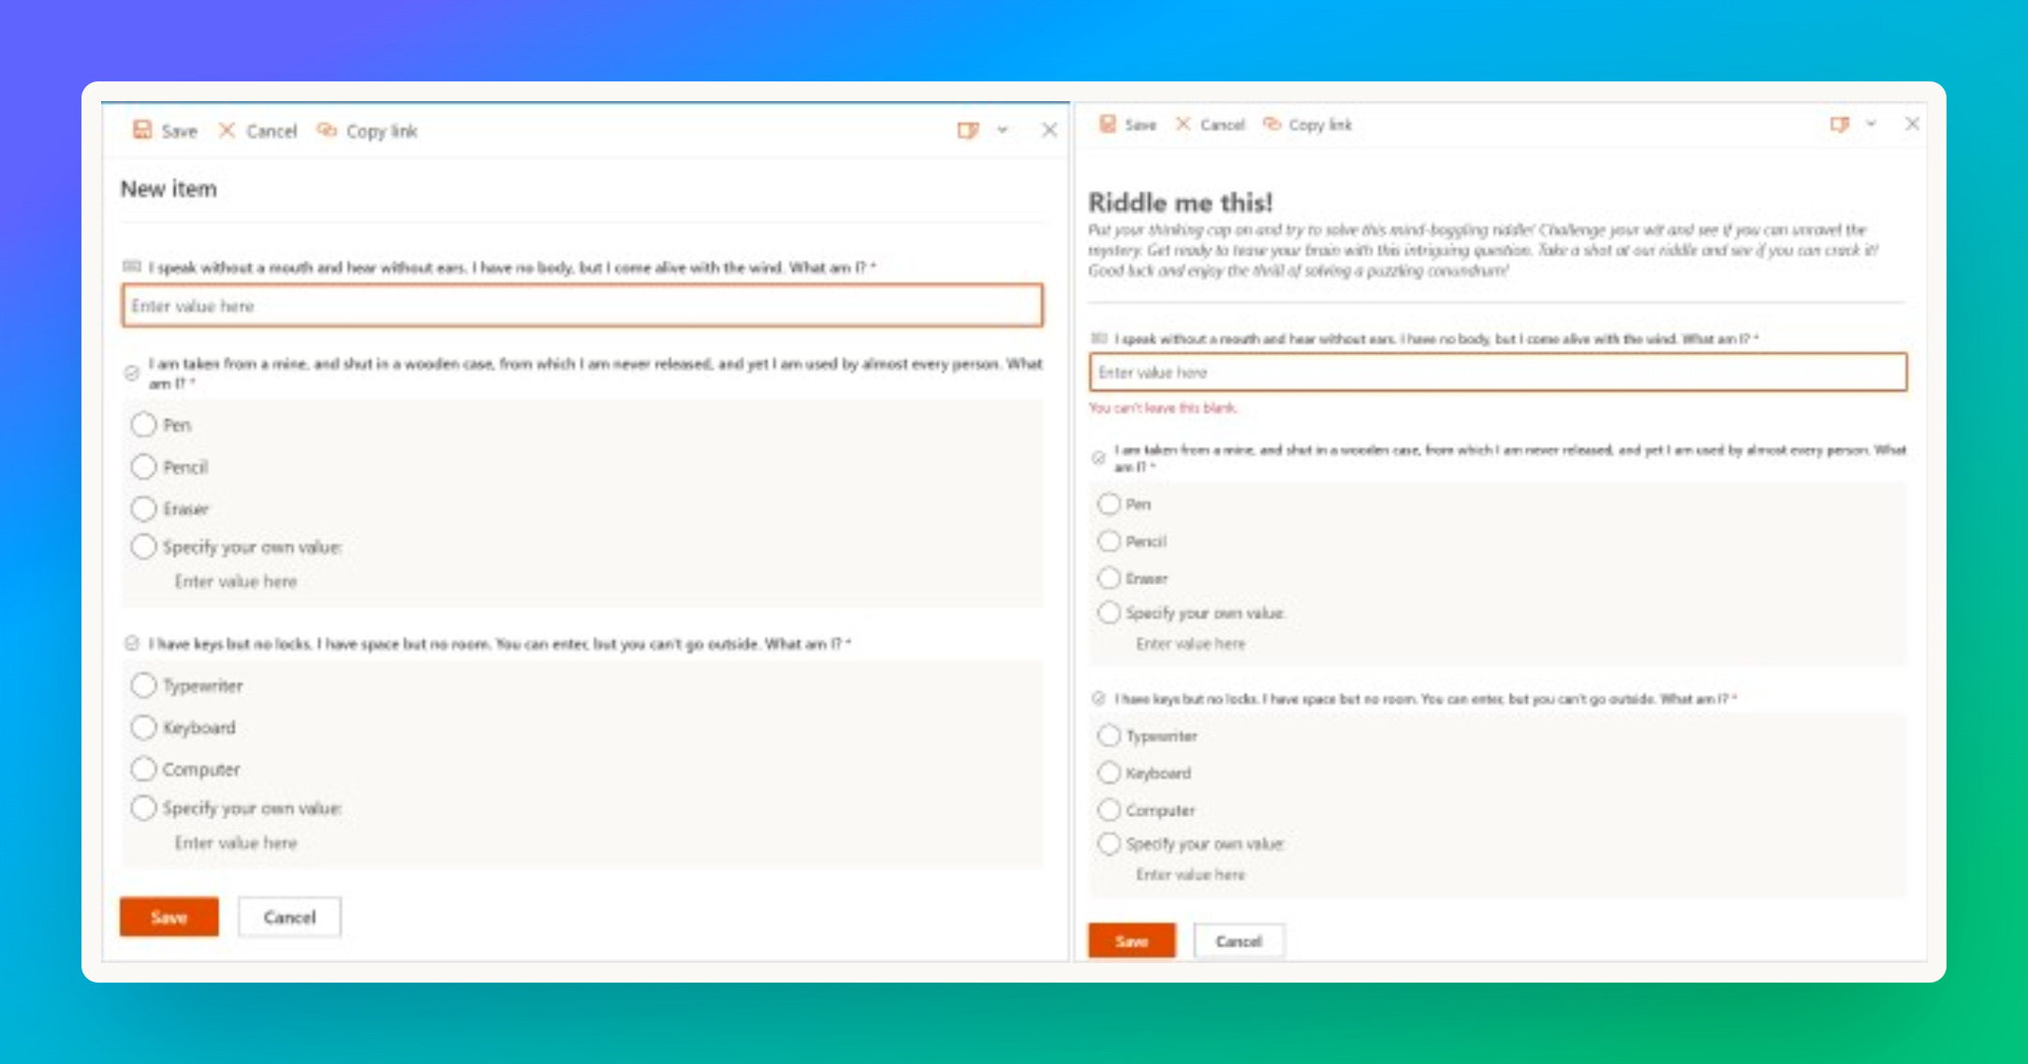2028x1064 pixels.
Task: Select the Typewriter radio button on the left
Action: (144, 685)
